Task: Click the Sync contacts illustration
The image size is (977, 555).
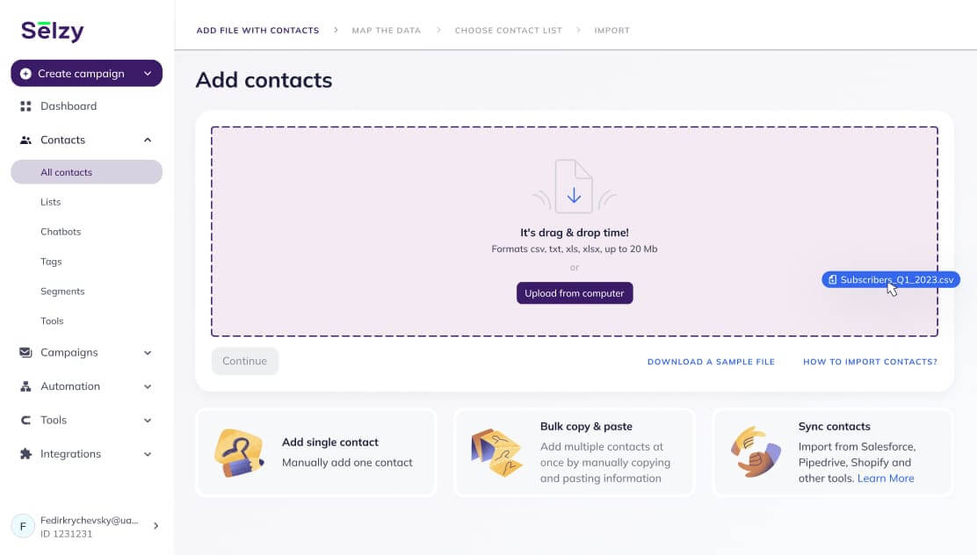Action: [x=756, y=452]
